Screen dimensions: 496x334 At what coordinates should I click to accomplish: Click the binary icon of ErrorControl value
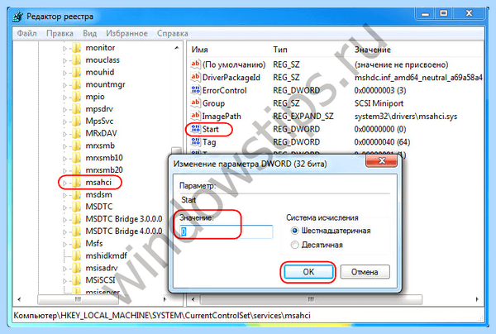pos(195,90)
